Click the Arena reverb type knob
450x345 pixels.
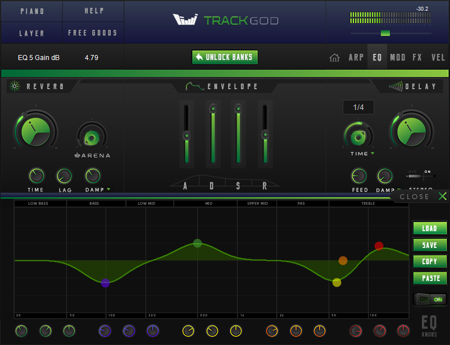click(92, 138)
